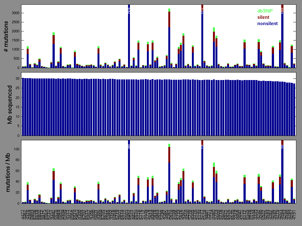Click the last bar in Mb sequenced chart
The image size is (302, 226).
point(294,109)
